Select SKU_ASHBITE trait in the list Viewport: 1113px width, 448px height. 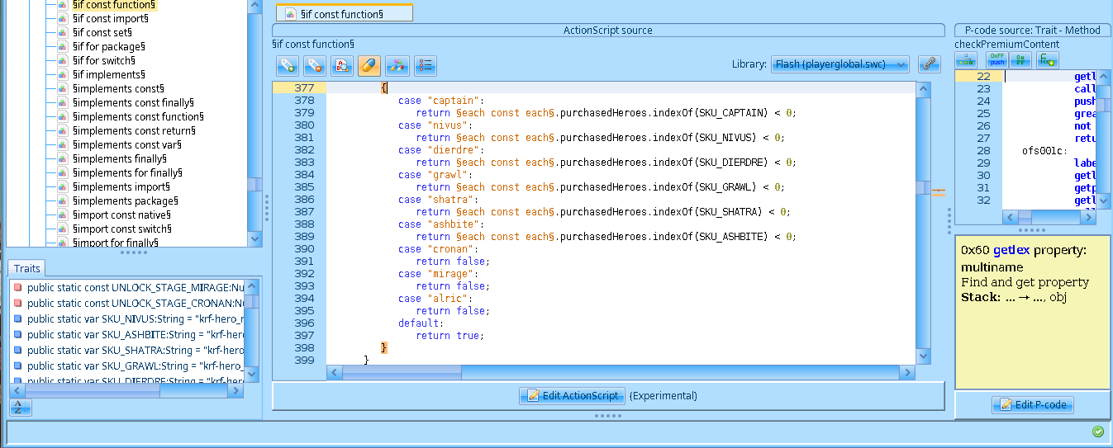click(x=128, y=335)
